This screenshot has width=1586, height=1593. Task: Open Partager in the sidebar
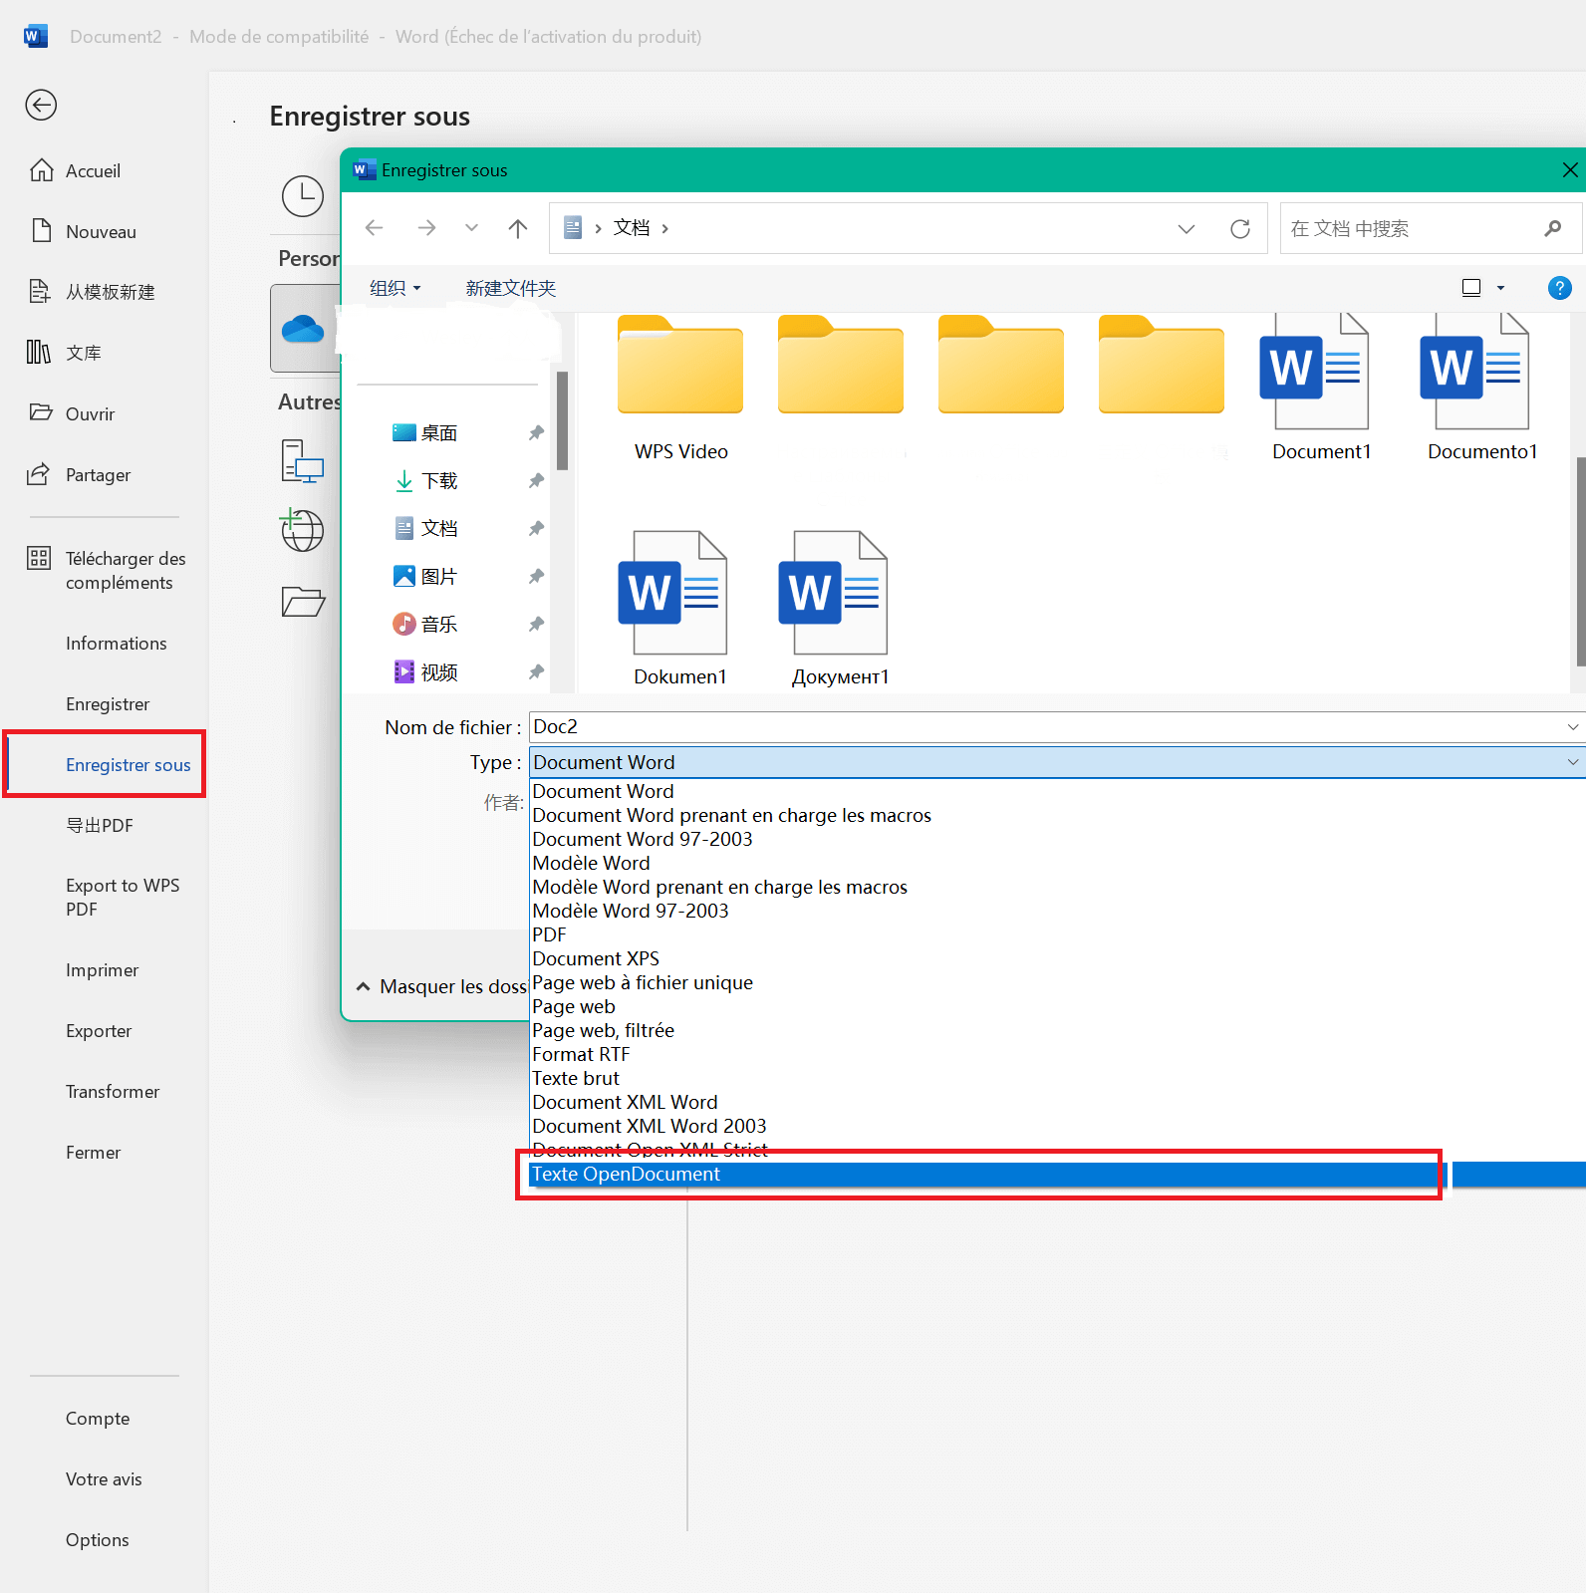tap(98, 475)
